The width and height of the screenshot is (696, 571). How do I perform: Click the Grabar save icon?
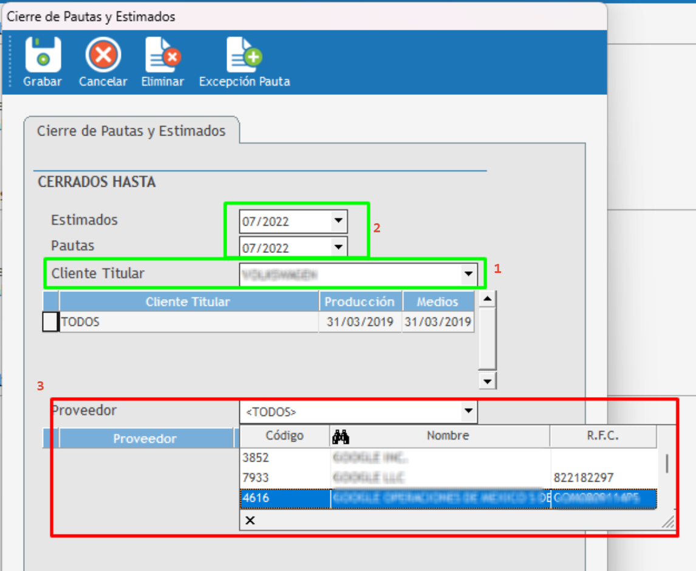(43, 55)
